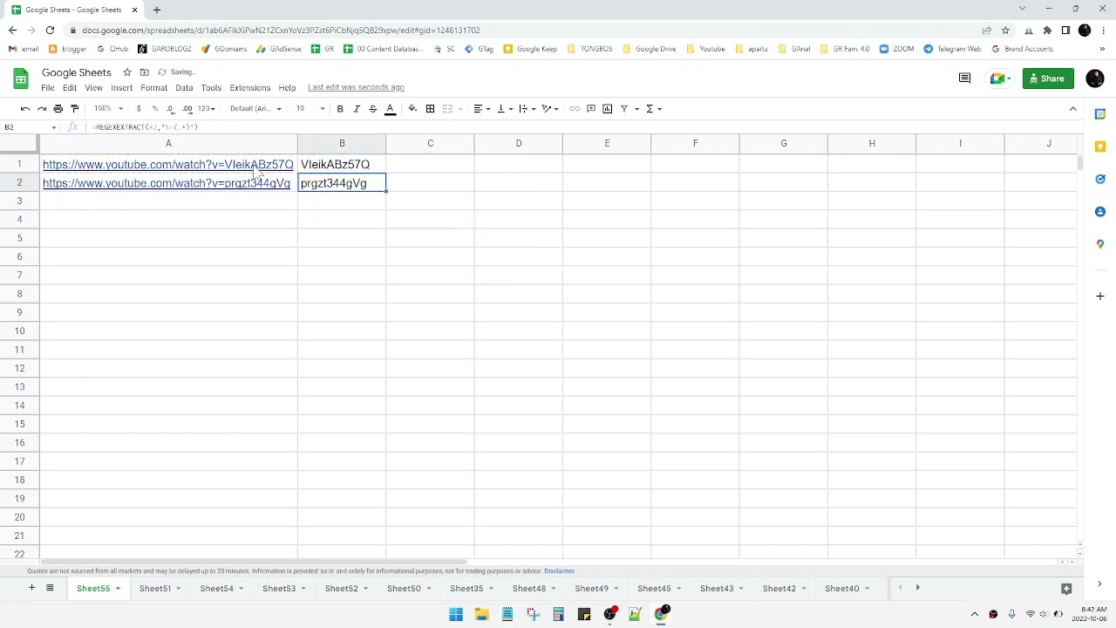Click 'Last edit was seconds ago' link
This screenshot has height=628, width=1116.
[x=356, y=87]
